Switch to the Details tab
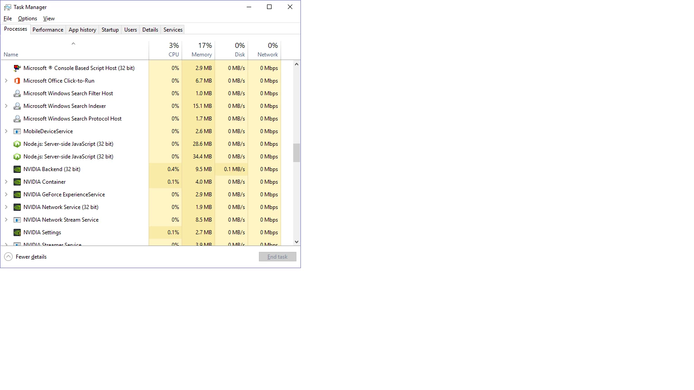 150,30
